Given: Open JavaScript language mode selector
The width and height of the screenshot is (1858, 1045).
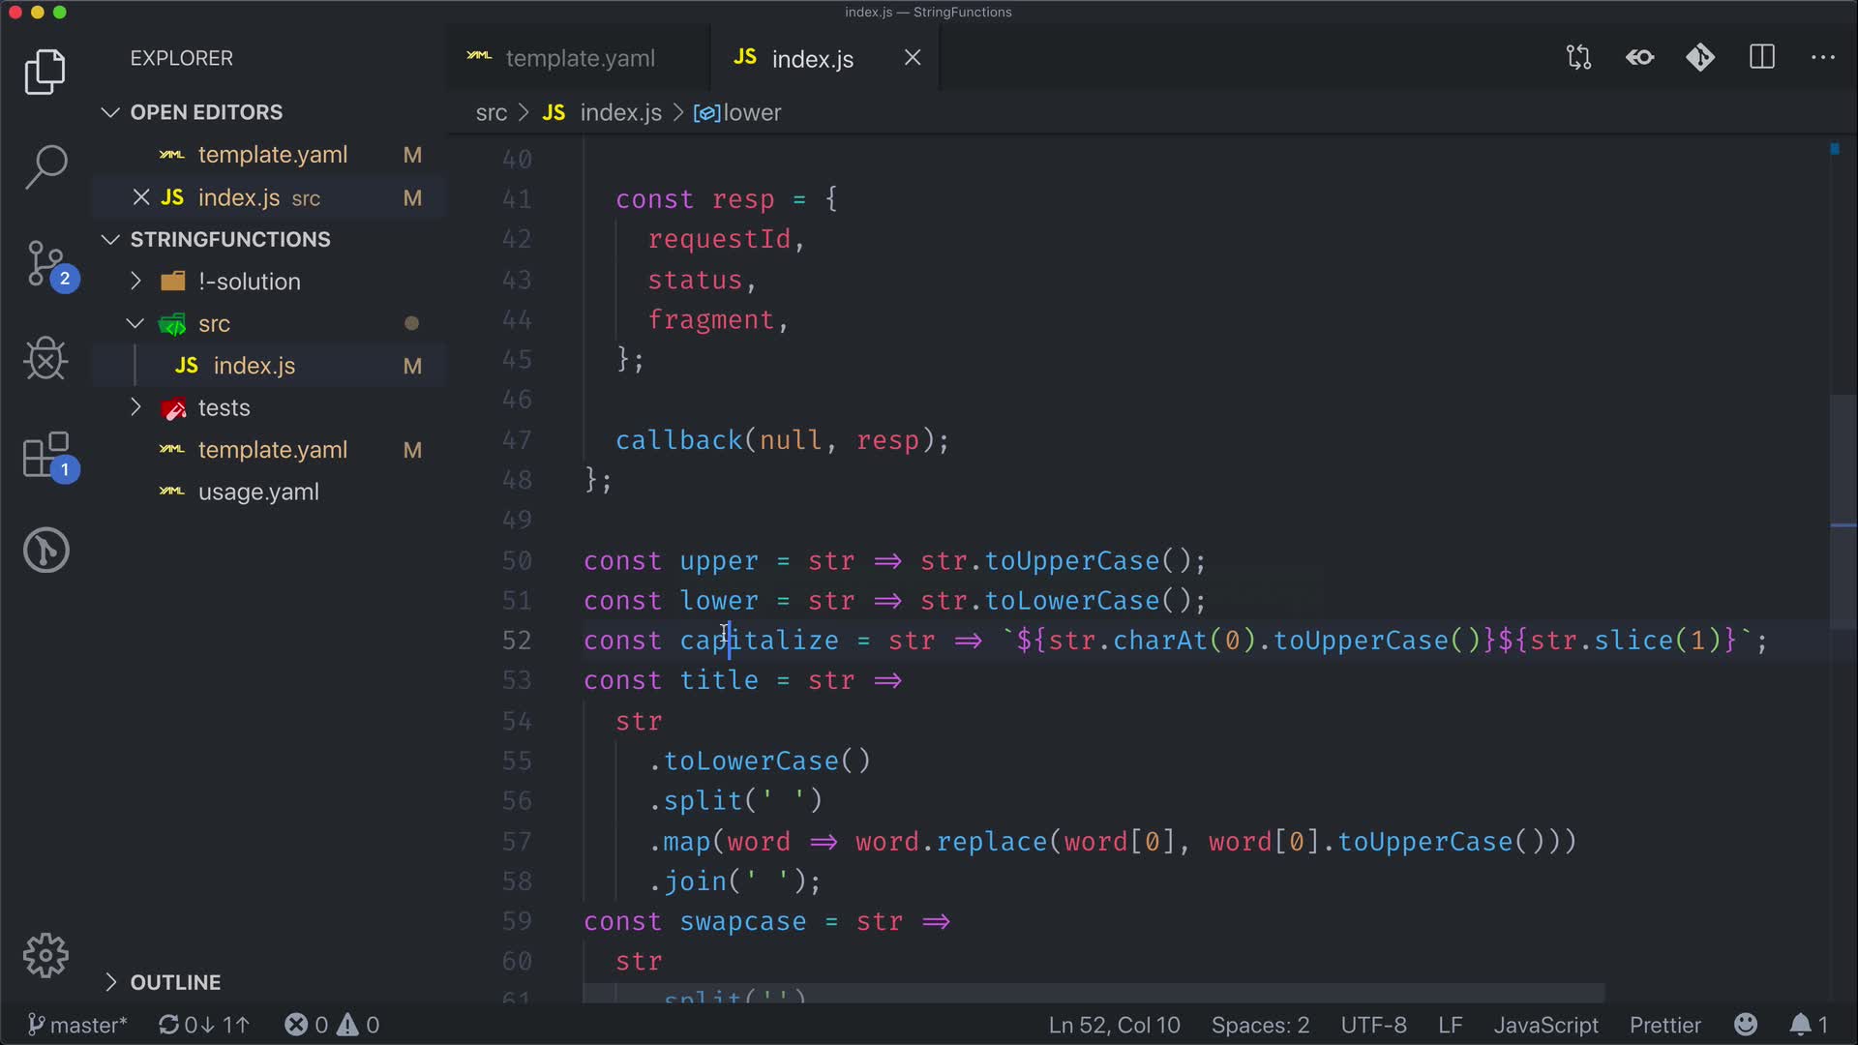Looking at the screenshot, I should (1545, 1025).
